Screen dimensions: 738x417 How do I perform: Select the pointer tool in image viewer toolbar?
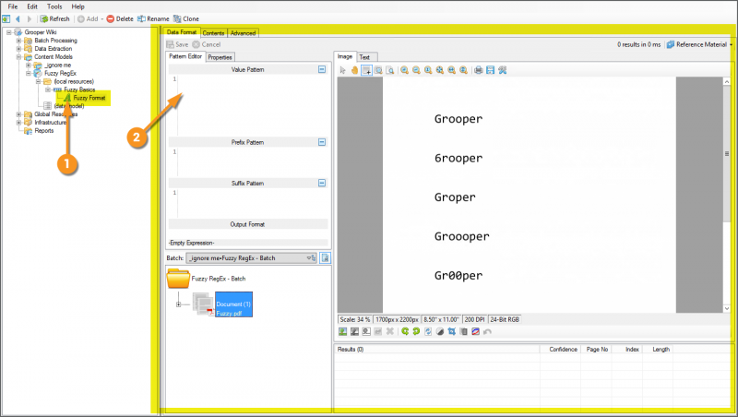[x=342, y=70]
